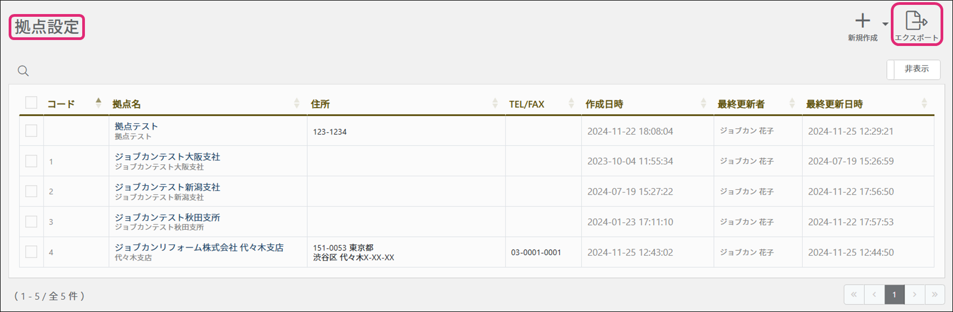Open the ジョブカンテスト秋田支所 link
Screen dimensions: 953x312
(x=167, y=217)
